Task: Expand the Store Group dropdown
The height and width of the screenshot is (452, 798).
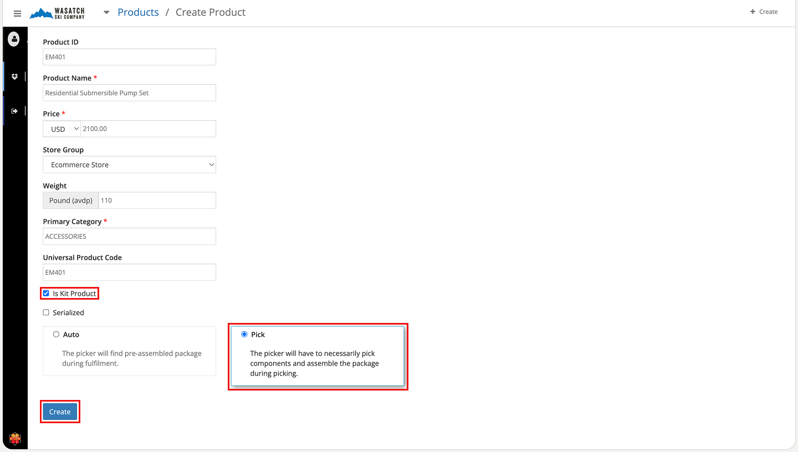Action: pos(129,165)
